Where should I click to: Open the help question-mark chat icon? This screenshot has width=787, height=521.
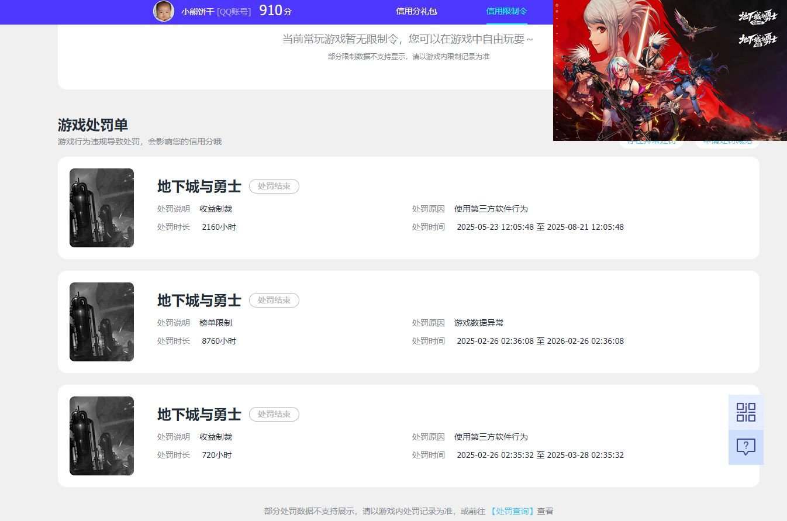point(745,447)
